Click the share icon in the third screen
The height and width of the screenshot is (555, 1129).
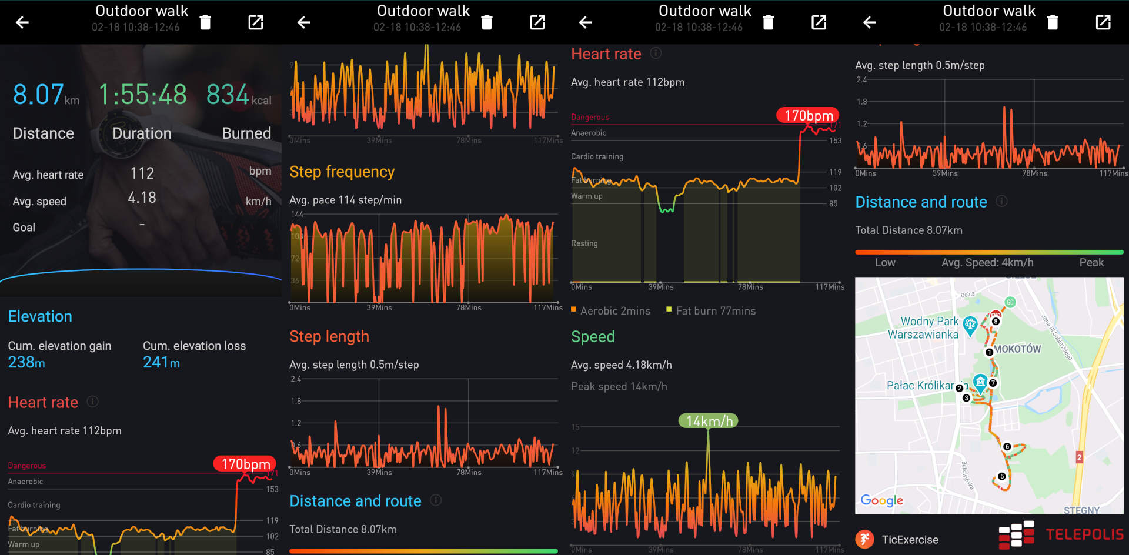pos(819,22)
